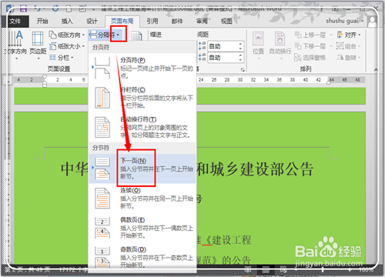Click 下移一层 send backward
This screenshot has width=385, height=277.
pyautogui.click(x=310, y=46)
